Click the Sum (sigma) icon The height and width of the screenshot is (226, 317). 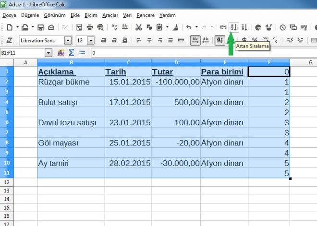coord(72,52)
